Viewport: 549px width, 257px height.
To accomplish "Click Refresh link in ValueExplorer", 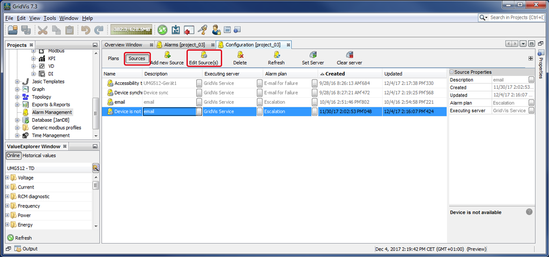I will [24, 238].
